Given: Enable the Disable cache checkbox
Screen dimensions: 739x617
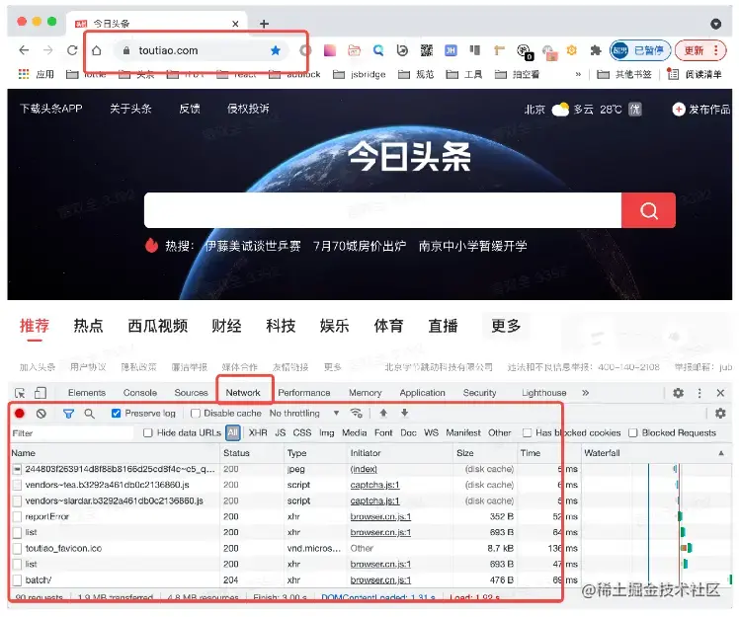Looking at the screenshot, I should pos(195,414).
